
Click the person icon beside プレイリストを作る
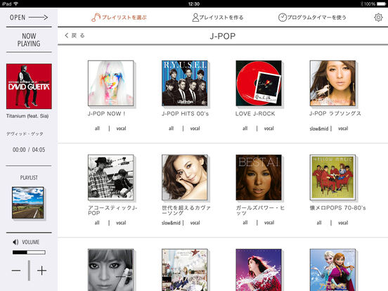coord(195,18)
